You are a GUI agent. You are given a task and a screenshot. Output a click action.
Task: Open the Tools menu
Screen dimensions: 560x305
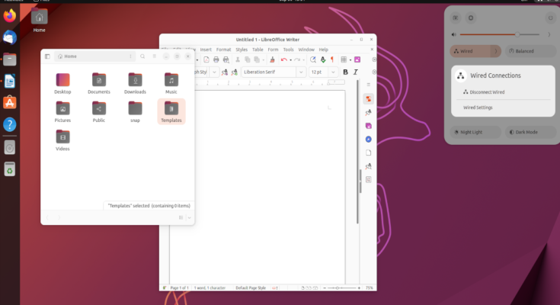(288, 50)
